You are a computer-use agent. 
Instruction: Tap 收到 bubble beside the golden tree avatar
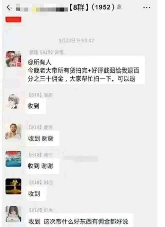tap(36, 194)
